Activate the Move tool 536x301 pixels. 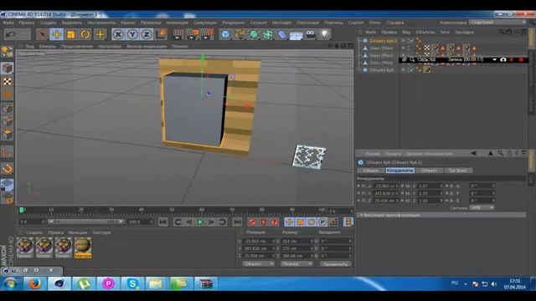(56, 34)
